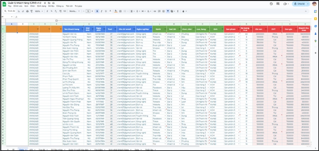Insert a link from the toolbar
Screen dimensions: 319x151
coord(155,12)
